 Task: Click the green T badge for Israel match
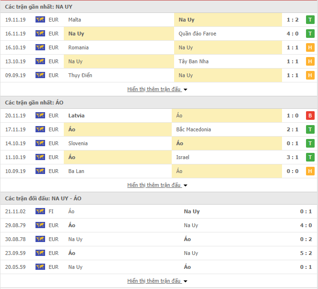coord(310,158)
